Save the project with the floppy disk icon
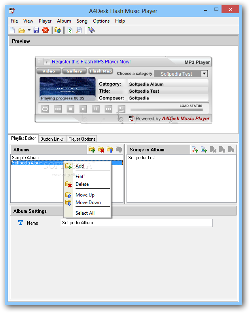The height and width of the screenshot is (313, 250). 36,31
